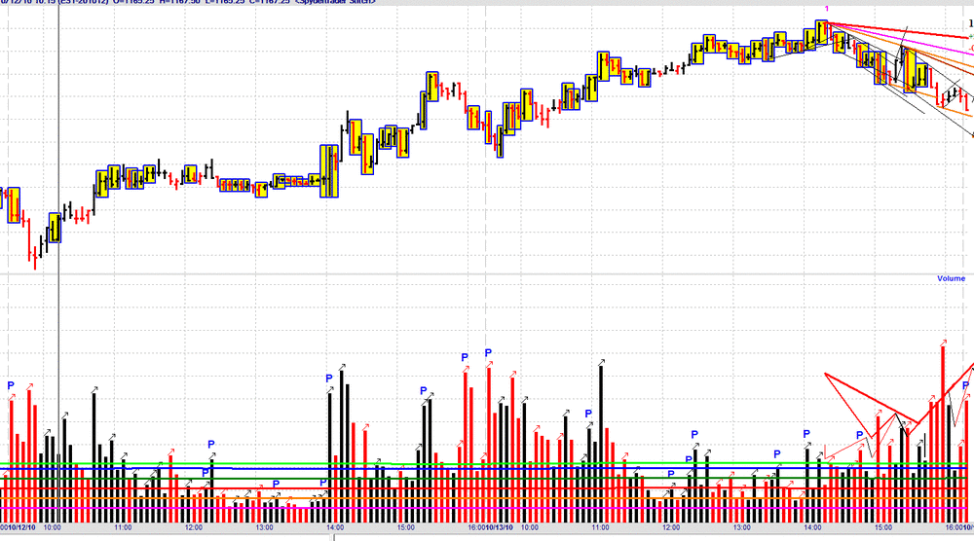Image resolution: width=974 pixels, height=541 pixels.
Task: Select the 10/12/10 date label on time axis
Action: tap(21, 527)
